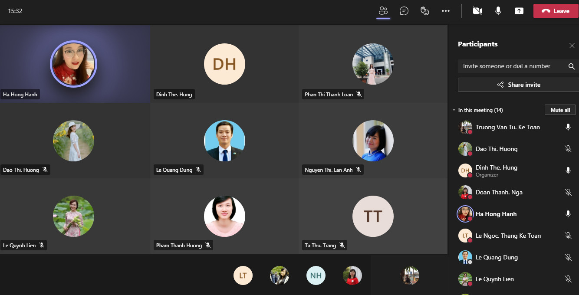Open the More actions ellipsis menu
Image resolution: width=579 pixels, height=295 pixels.
pyautogui.click(x=446, y=11)
